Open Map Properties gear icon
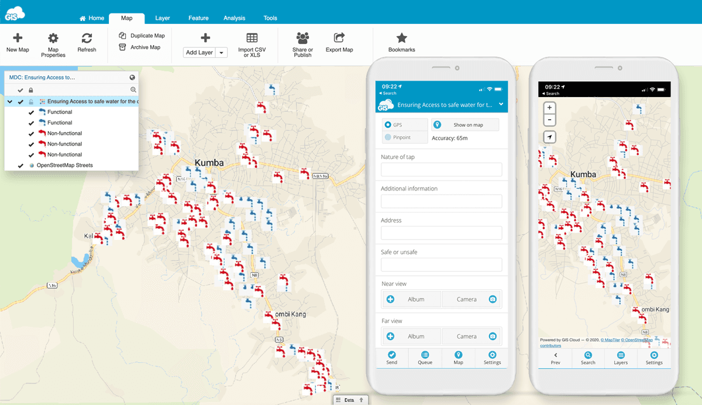702x405 pixels. 53,38
